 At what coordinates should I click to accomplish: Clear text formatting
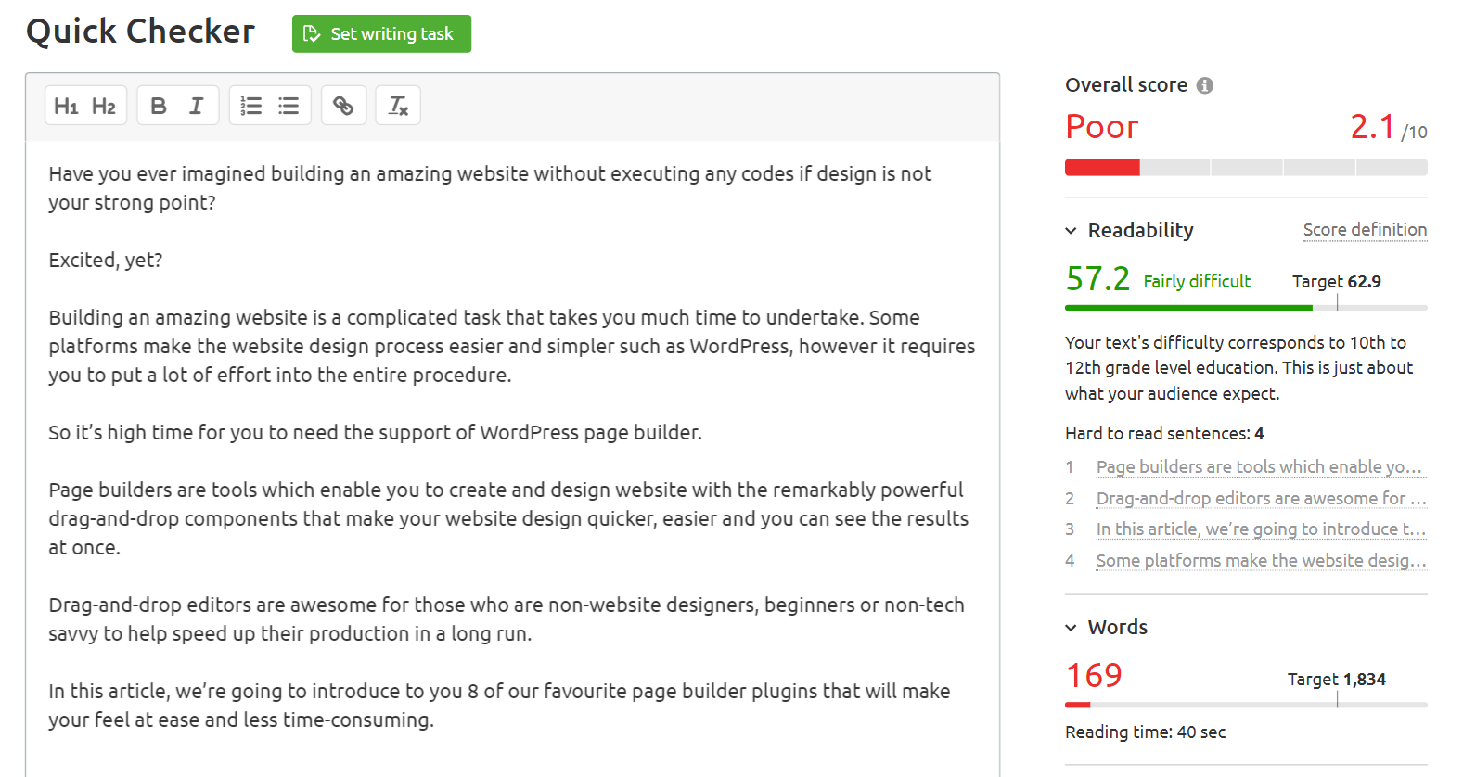[398, 106]
